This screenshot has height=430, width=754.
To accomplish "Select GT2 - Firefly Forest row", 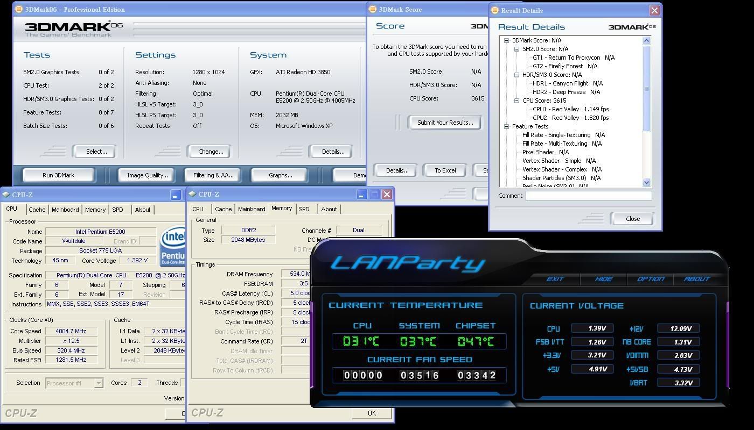I will tap(565, 66).
